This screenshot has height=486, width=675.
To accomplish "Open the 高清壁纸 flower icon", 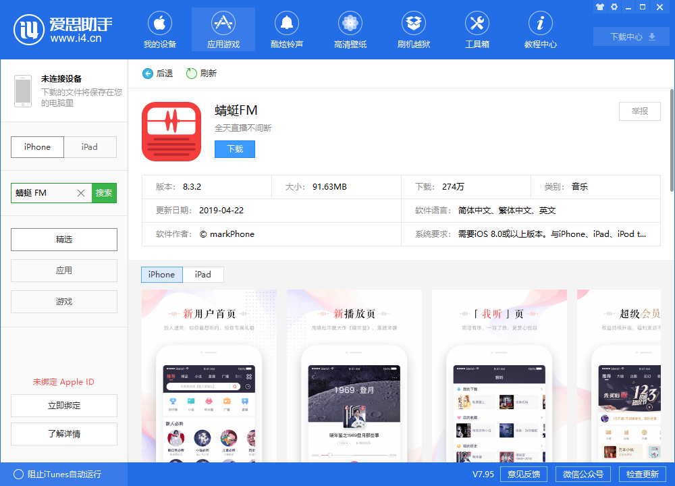I will coord(350,24).
